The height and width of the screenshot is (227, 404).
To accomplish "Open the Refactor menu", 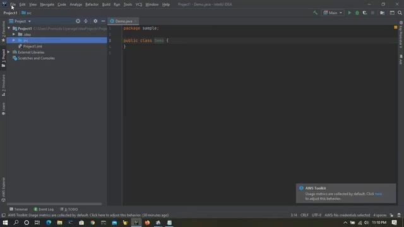I will [x=92, y=4].
